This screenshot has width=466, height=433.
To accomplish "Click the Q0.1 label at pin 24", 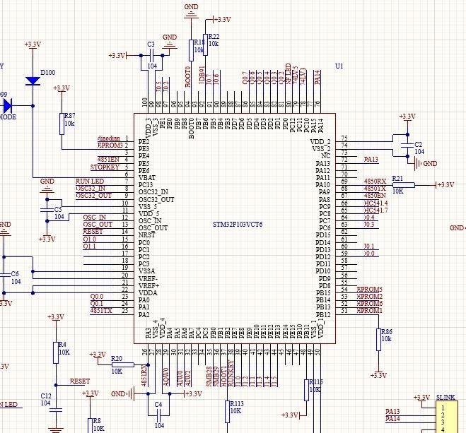I will [97, 303].
